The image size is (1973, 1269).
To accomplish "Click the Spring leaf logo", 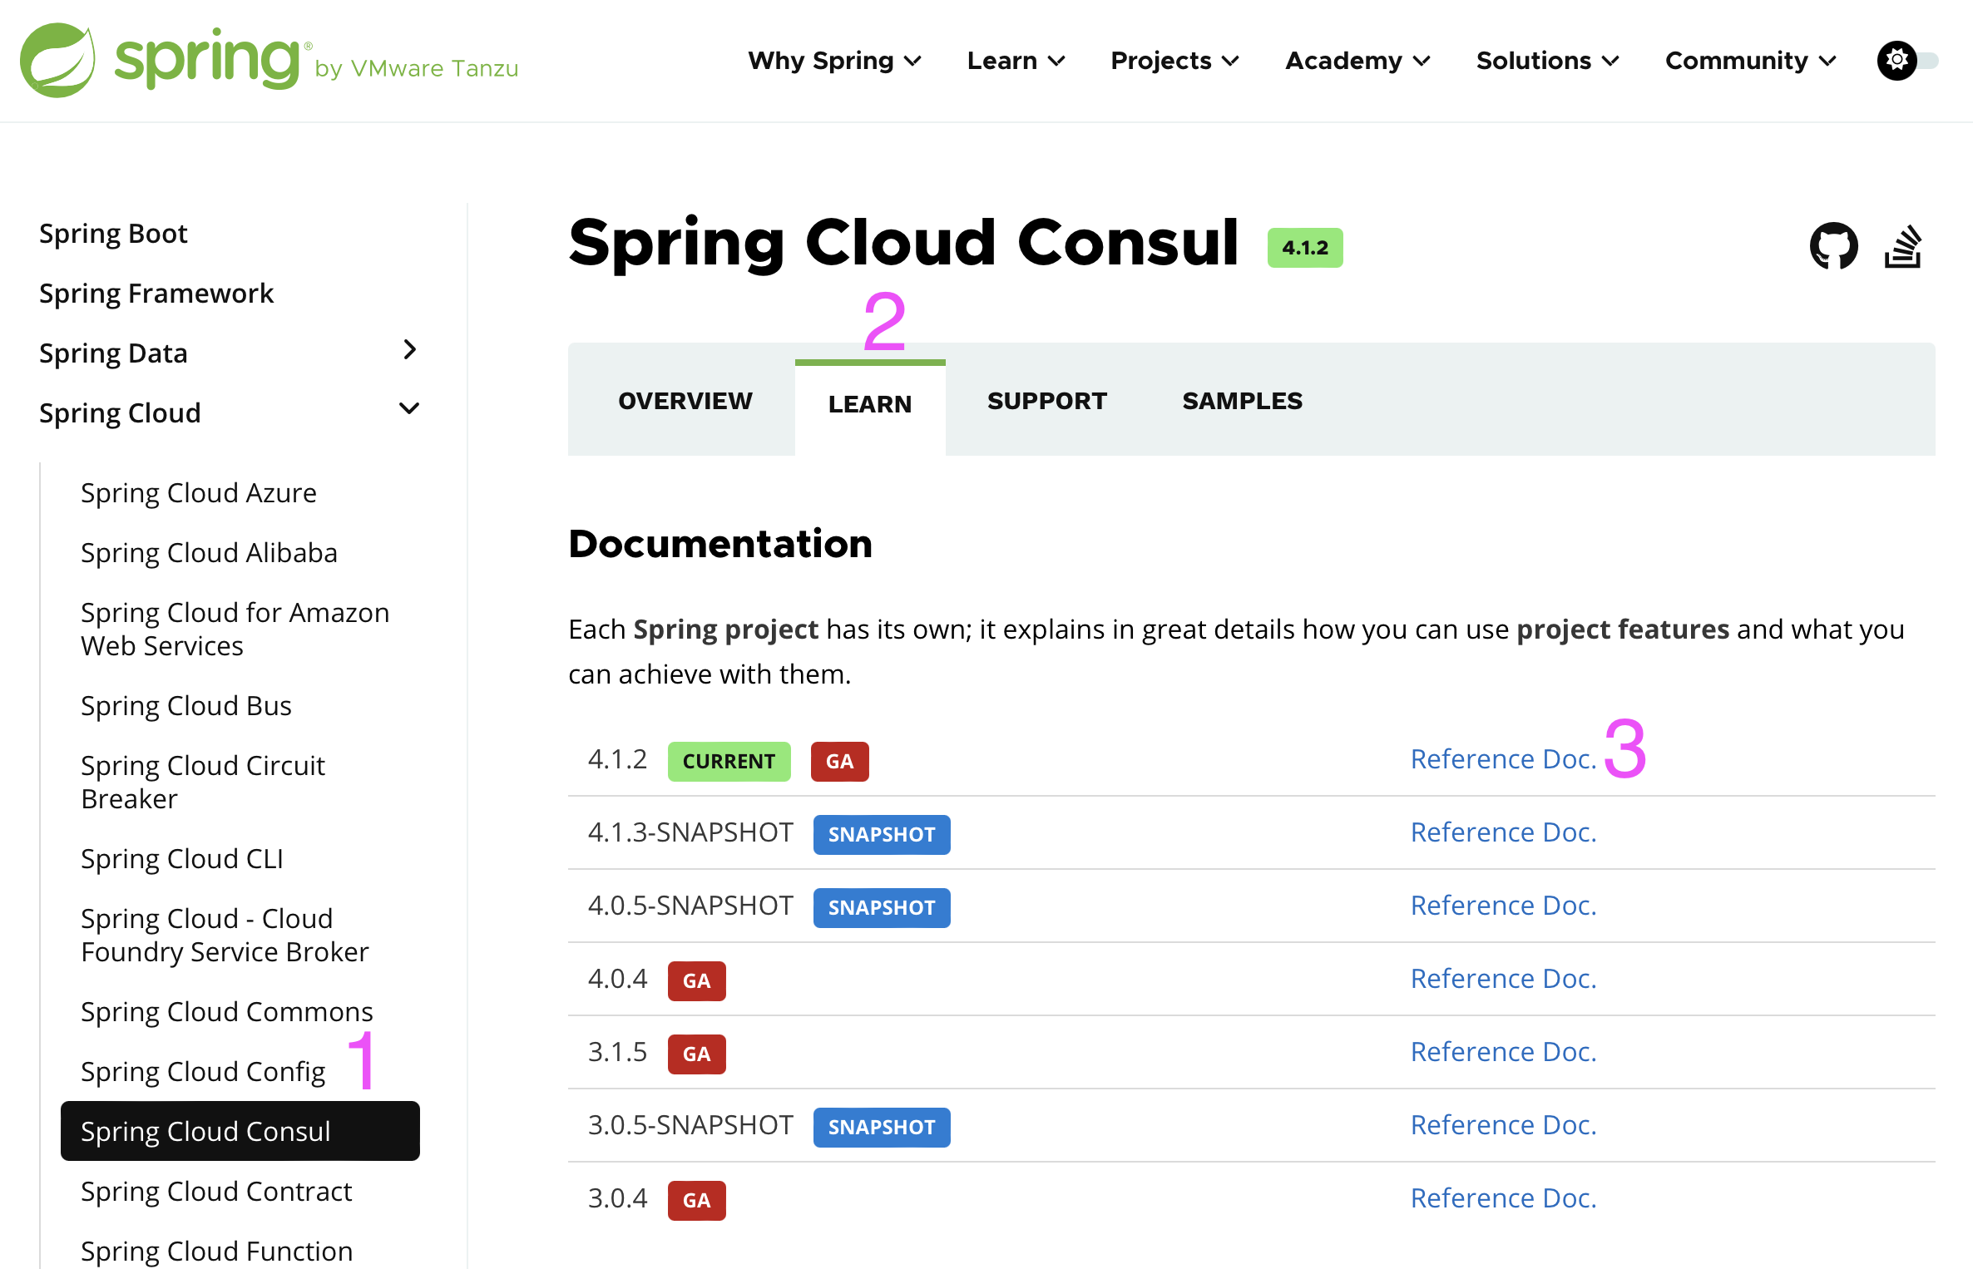I will pos(57,61).
